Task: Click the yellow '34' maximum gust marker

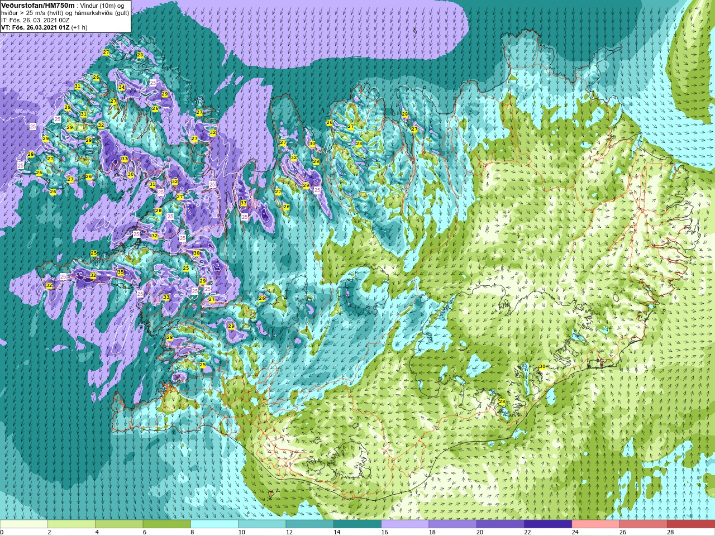Action: (x=122, y=88)
